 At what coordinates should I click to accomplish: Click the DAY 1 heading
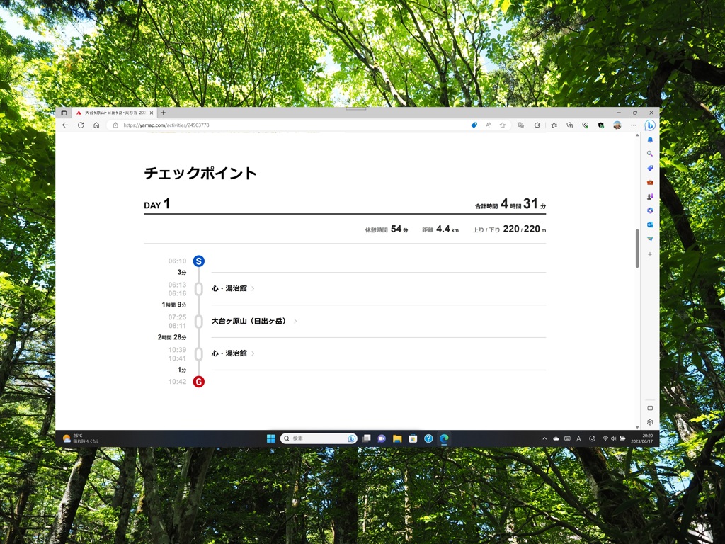pos(157,204)
